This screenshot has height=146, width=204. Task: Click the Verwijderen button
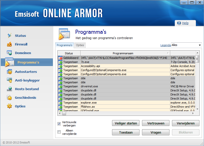[x=186, y=123]
